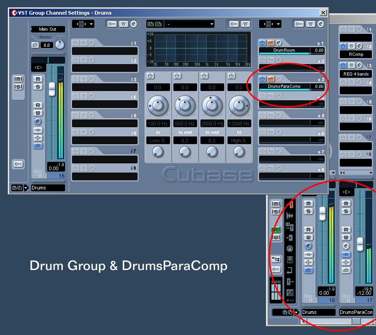This screenshot has height=335, width=376.
Task: Open the Main Out routing dropdown
Action: (48, 29)
